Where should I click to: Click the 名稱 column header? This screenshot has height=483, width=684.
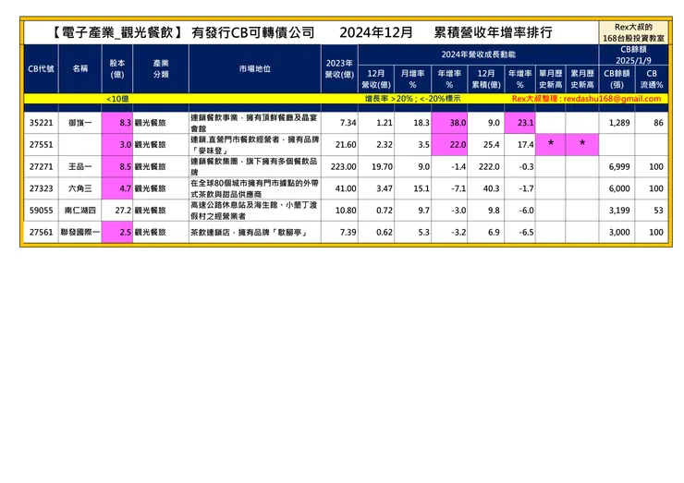pyautogui.click(x=79, y=69)
